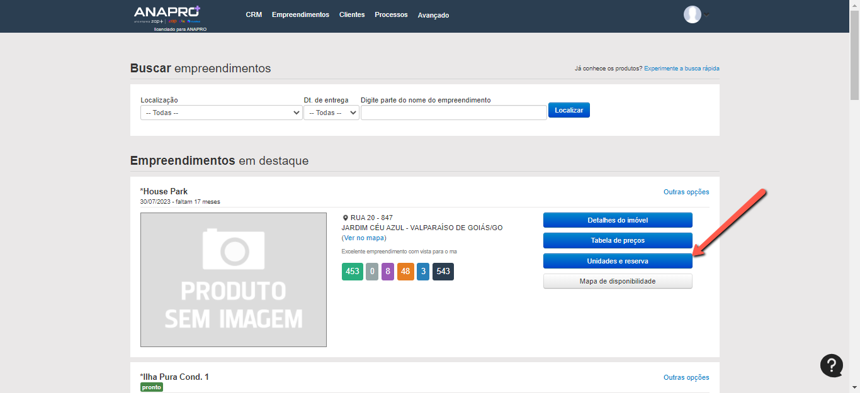The image size is (860, 393).
Task: Click the blue 3 units badge
Action: tap(423, 272)
